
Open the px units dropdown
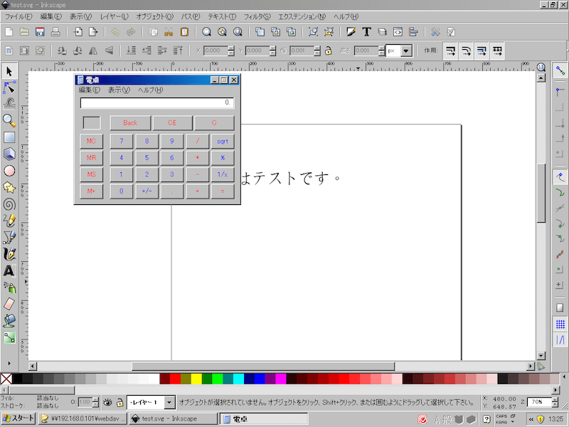tap(406, 51)
